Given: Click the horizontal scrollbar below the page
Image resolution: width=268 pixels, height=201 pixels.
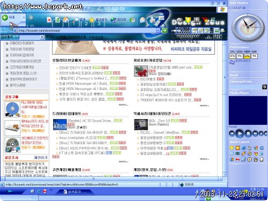Looking at the screenshot, I should pyautogui.click(x=111, y=178).
